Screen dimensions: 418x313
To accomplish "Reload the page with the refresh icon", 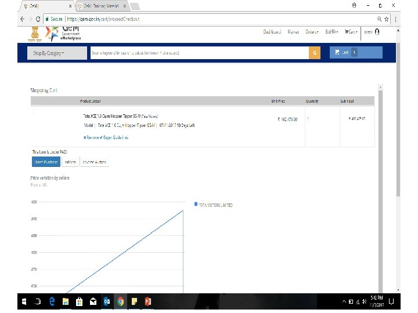I will click(x=38, y=19).
